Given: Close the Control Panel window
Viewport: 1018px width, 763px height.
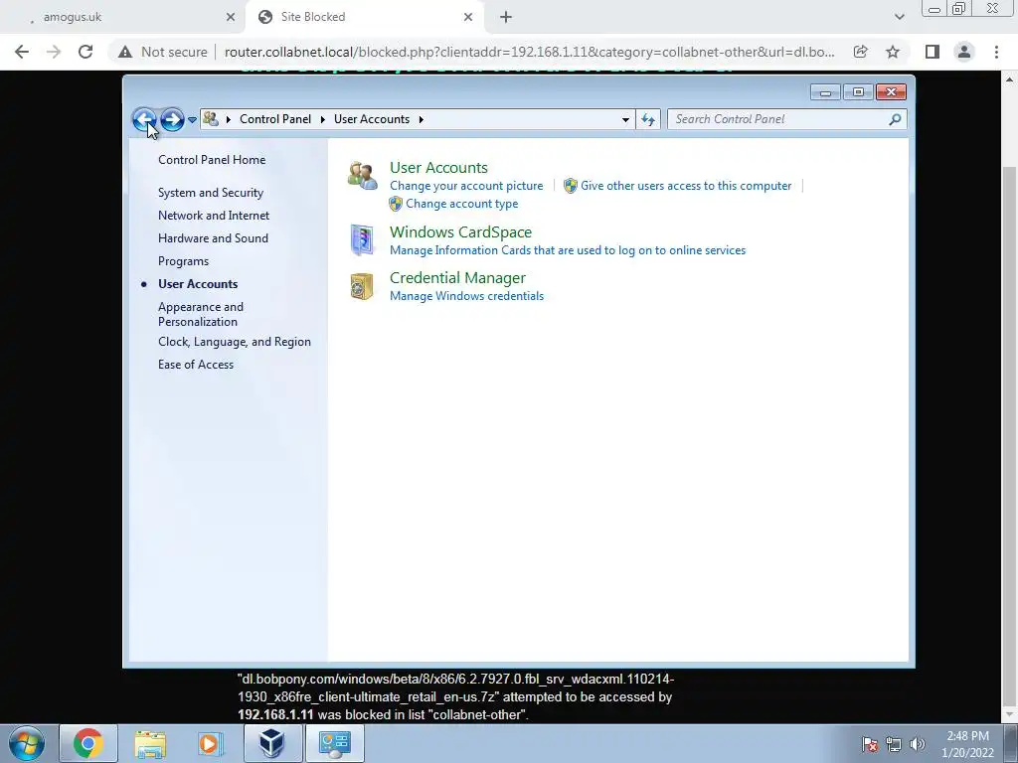Looking at the screenshot, I should pyautogui.click(x=891, y=92).
